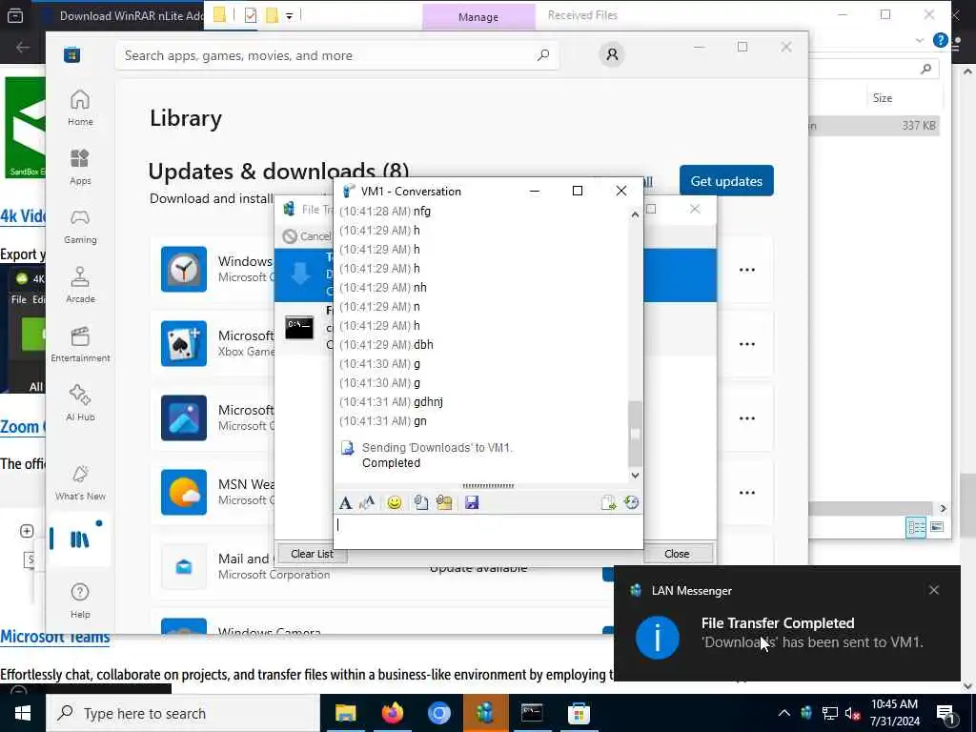The height and width of the screenshot is (732, 976).
Task: Switch Explorer to large icons view
Action: [x=937, y=528]
